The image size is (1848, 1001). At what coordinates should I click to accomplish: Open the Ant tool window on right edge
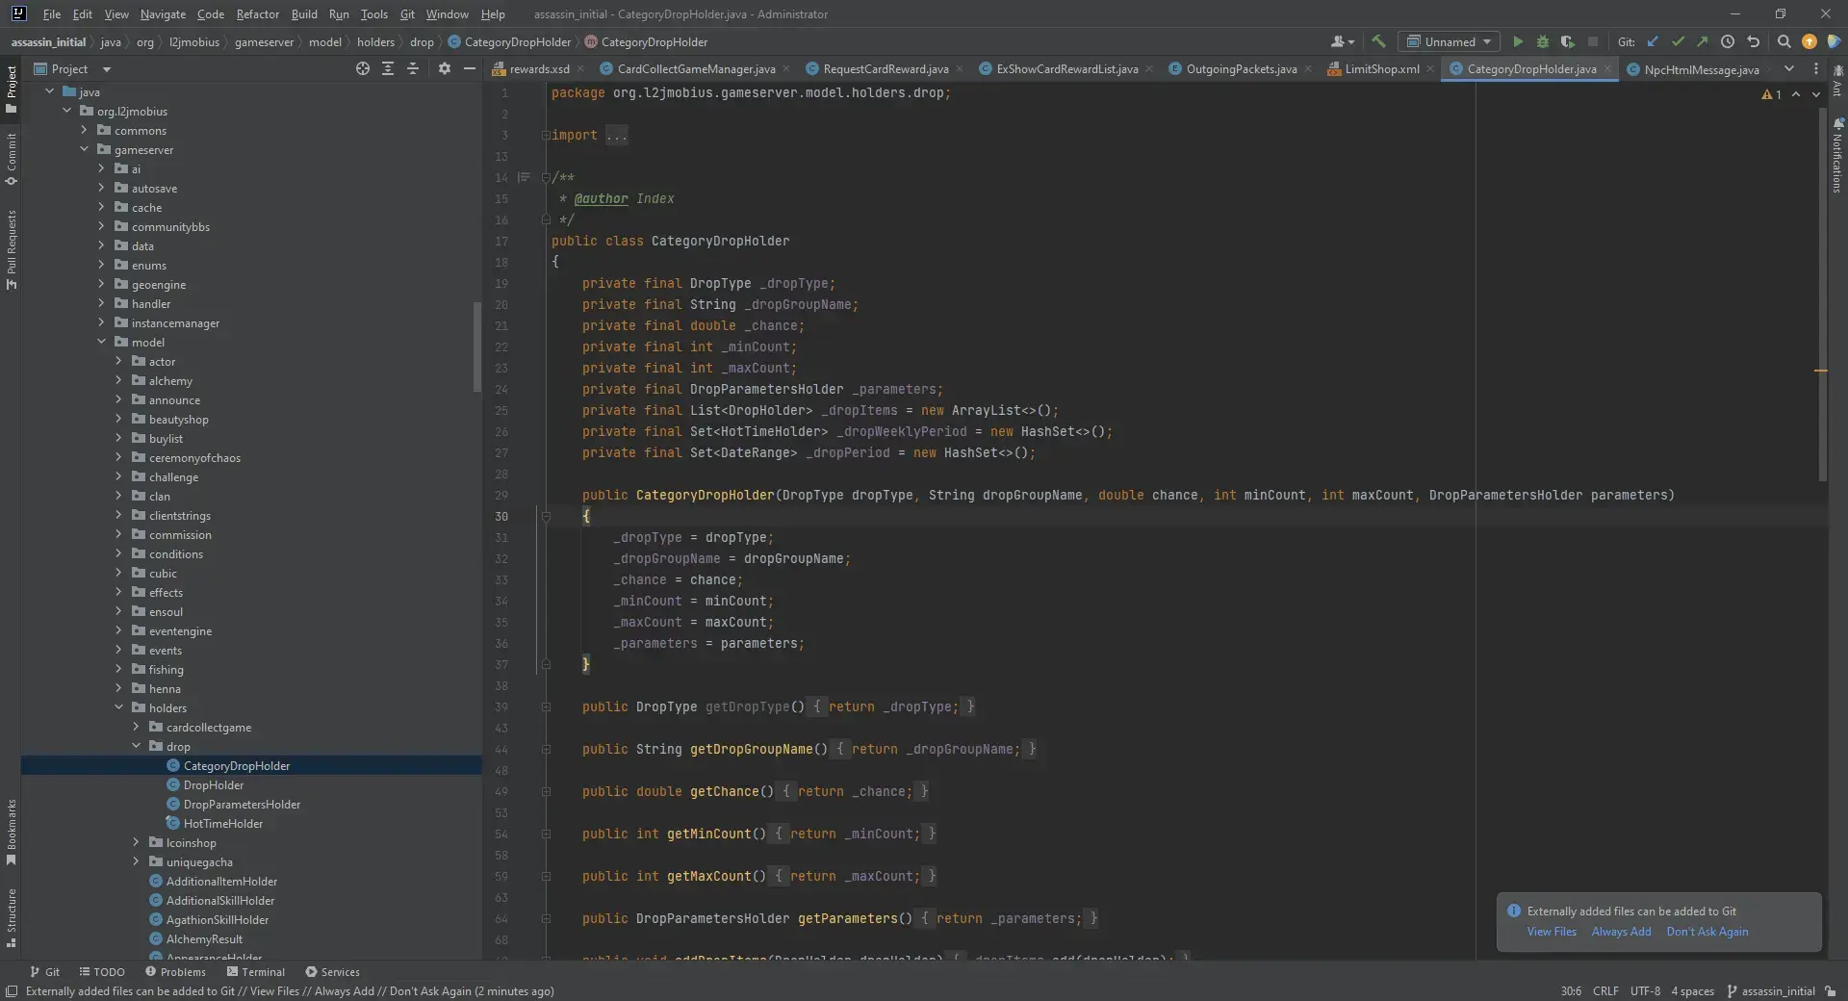point(1837,81)
